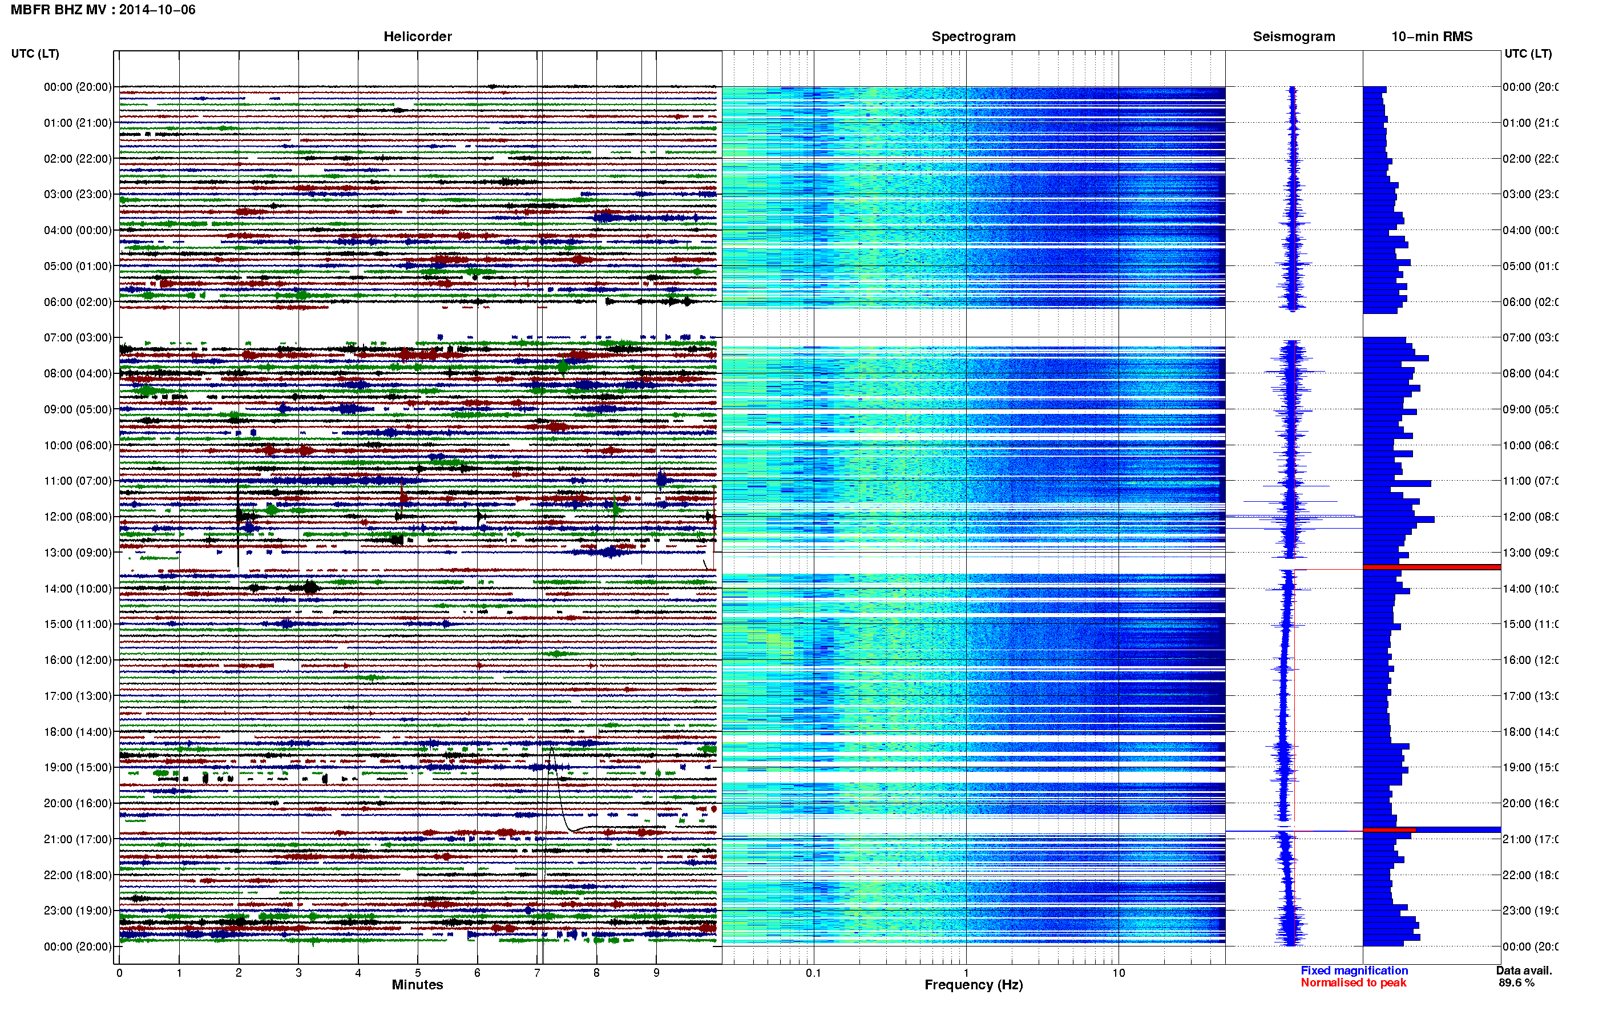The height and width of the screenshot is (1015, 1623).
Task: Click the Minutes axis label under the helicorder
Action: (x=417, y=985)
